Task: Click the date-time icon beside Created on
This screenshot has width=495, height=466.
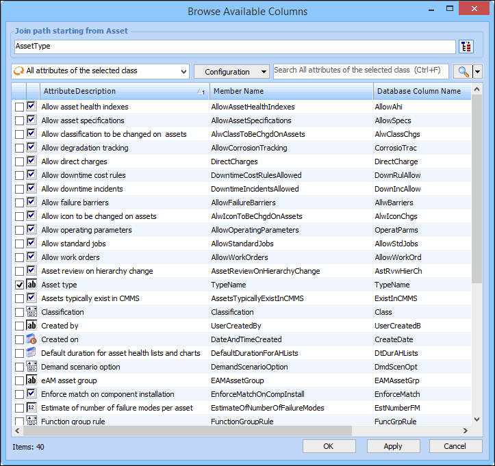Action: [31, 339]
